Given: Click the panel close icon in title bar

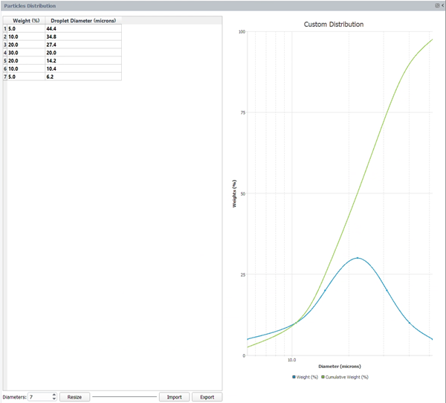Looking at the screenshot, I should point(437,5).
